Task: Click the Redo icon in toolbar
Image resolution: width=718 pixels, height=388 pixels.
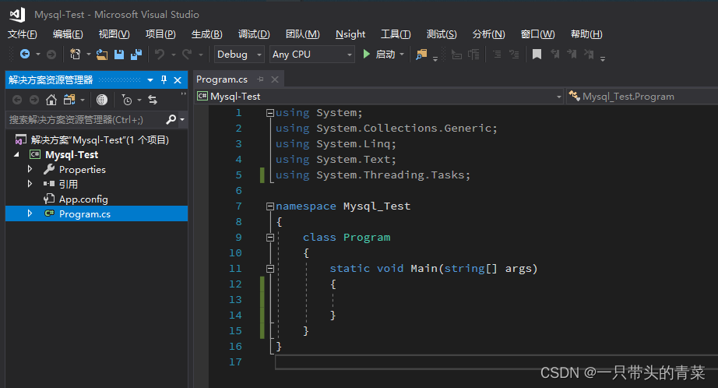Action: (x=187, y=55)
